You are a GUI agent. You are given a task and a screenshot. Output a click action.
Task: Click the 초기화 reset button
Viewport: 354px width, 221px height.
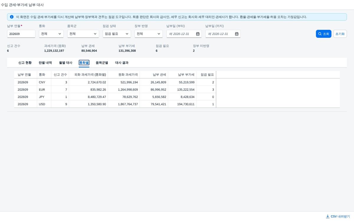click(x=340, y=34)
